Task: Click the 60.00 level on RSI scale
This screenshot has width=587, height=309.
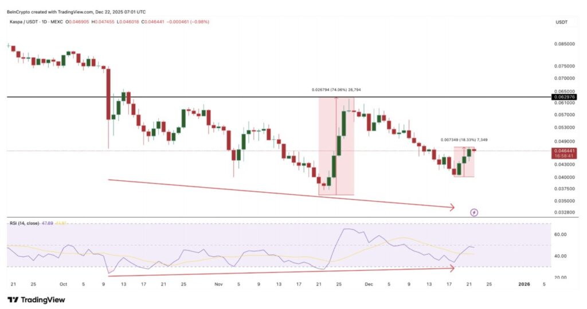Action: 561,235
